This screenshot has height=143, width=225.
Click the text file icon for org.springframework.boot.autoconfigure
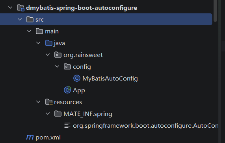click(67, 125)
